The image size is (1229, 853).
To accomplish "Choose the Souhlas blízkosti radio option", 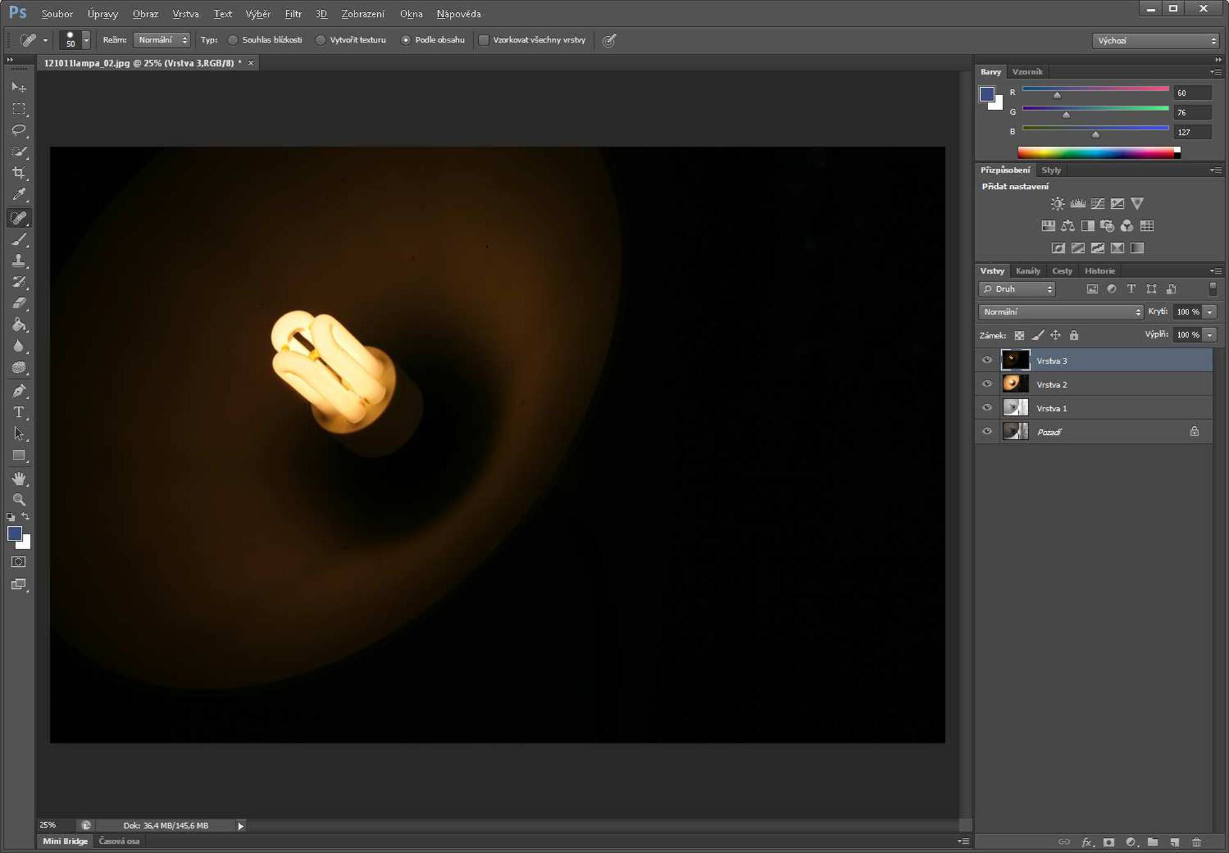I will coord(233,40).
